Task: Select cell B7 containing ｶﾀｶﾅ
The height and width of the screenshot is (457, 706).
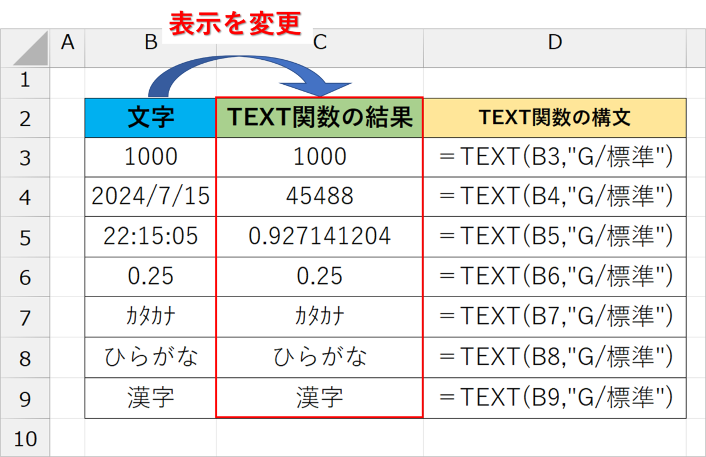Action: [x=150, y=316]
